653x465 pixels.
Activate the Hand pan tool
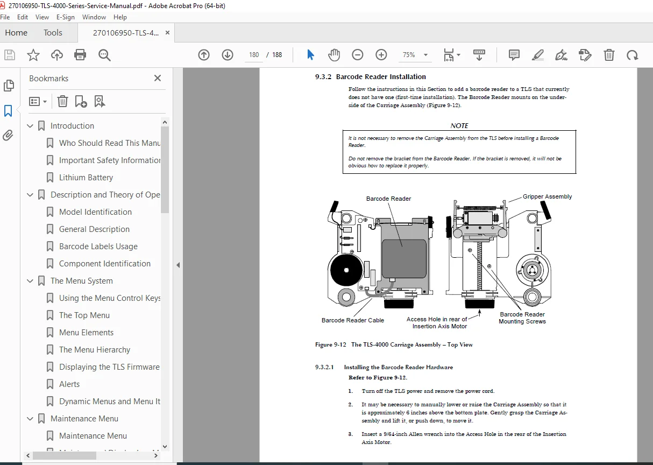click(x=334, y=54)
